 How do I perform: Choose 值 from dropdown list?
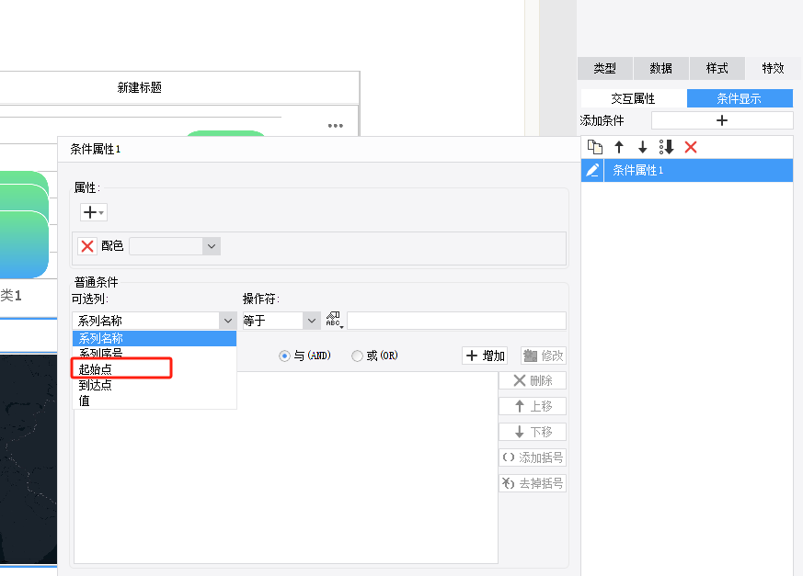point(155,401)
